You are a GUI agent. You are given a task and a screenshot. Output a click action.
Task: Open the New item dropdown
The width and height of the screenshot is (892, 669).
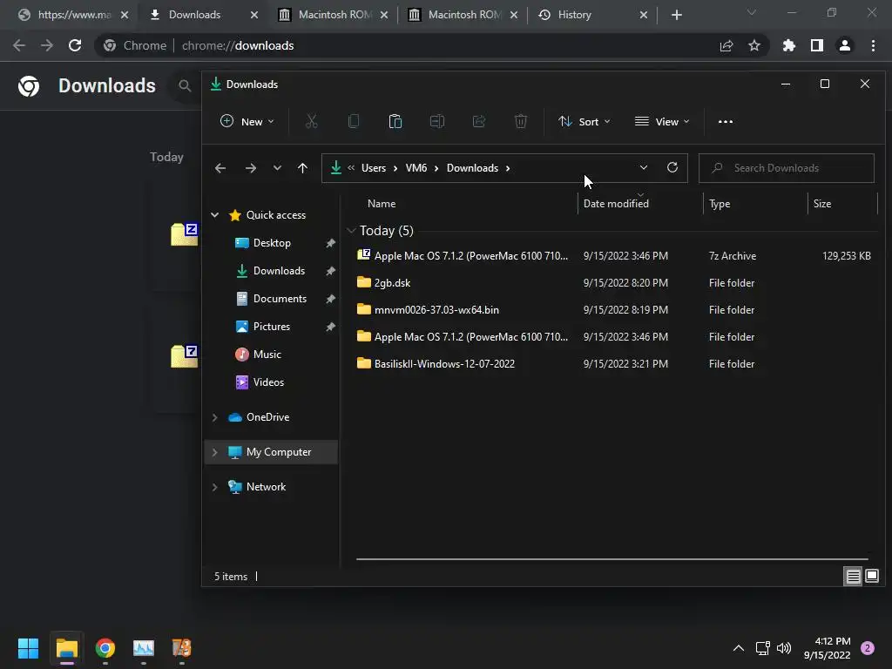pos(247,121)
